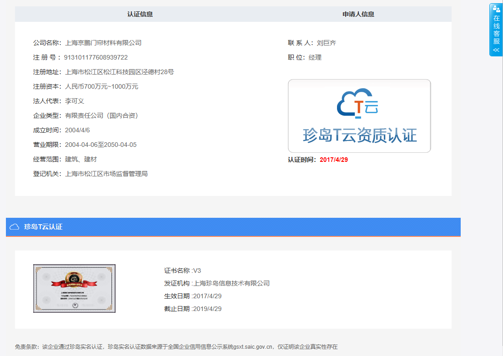Screen dimensions: 503x356
Task: Click the 免责条款 disclaimer text
Action: pos(176,347)
